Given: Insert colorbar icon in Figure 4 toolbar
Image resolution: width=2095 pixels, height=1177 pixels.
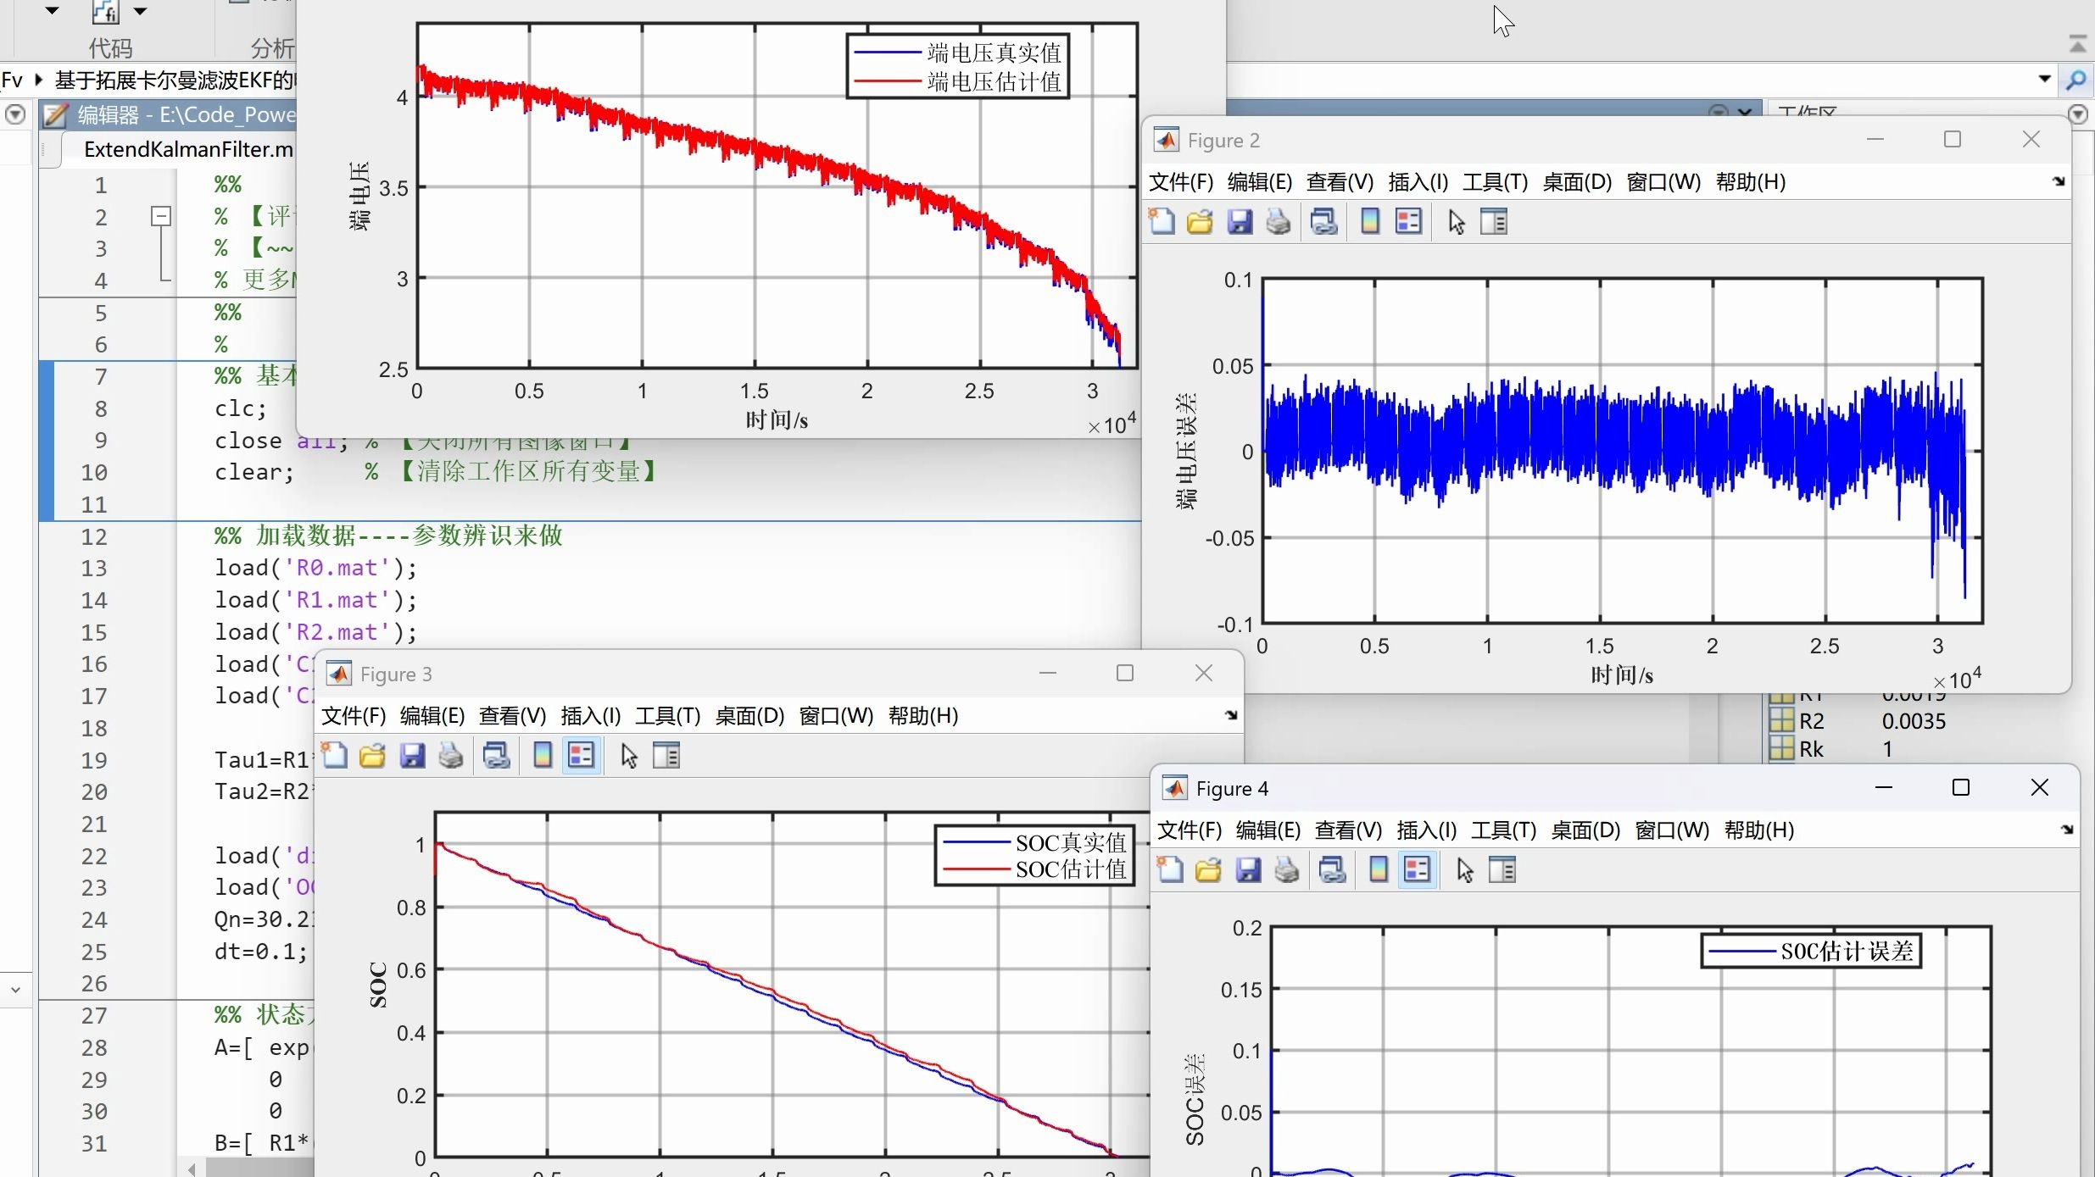Looking at the screenshot, I should (x=1379, y=869).
